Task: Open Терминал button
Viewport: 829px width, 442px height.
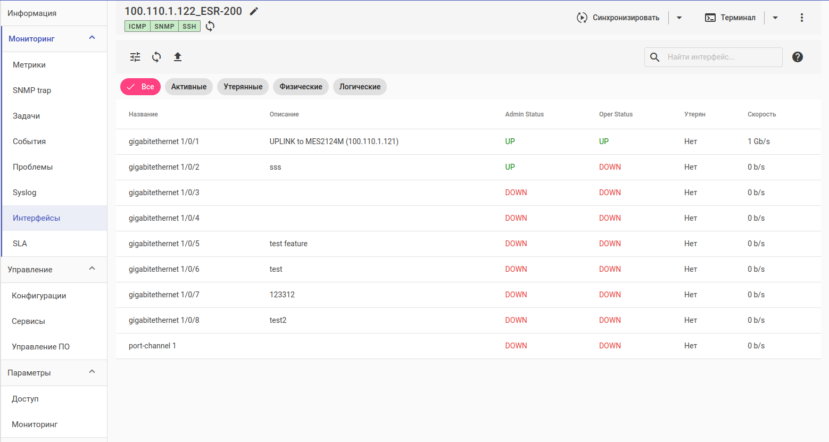Action: 730,18
